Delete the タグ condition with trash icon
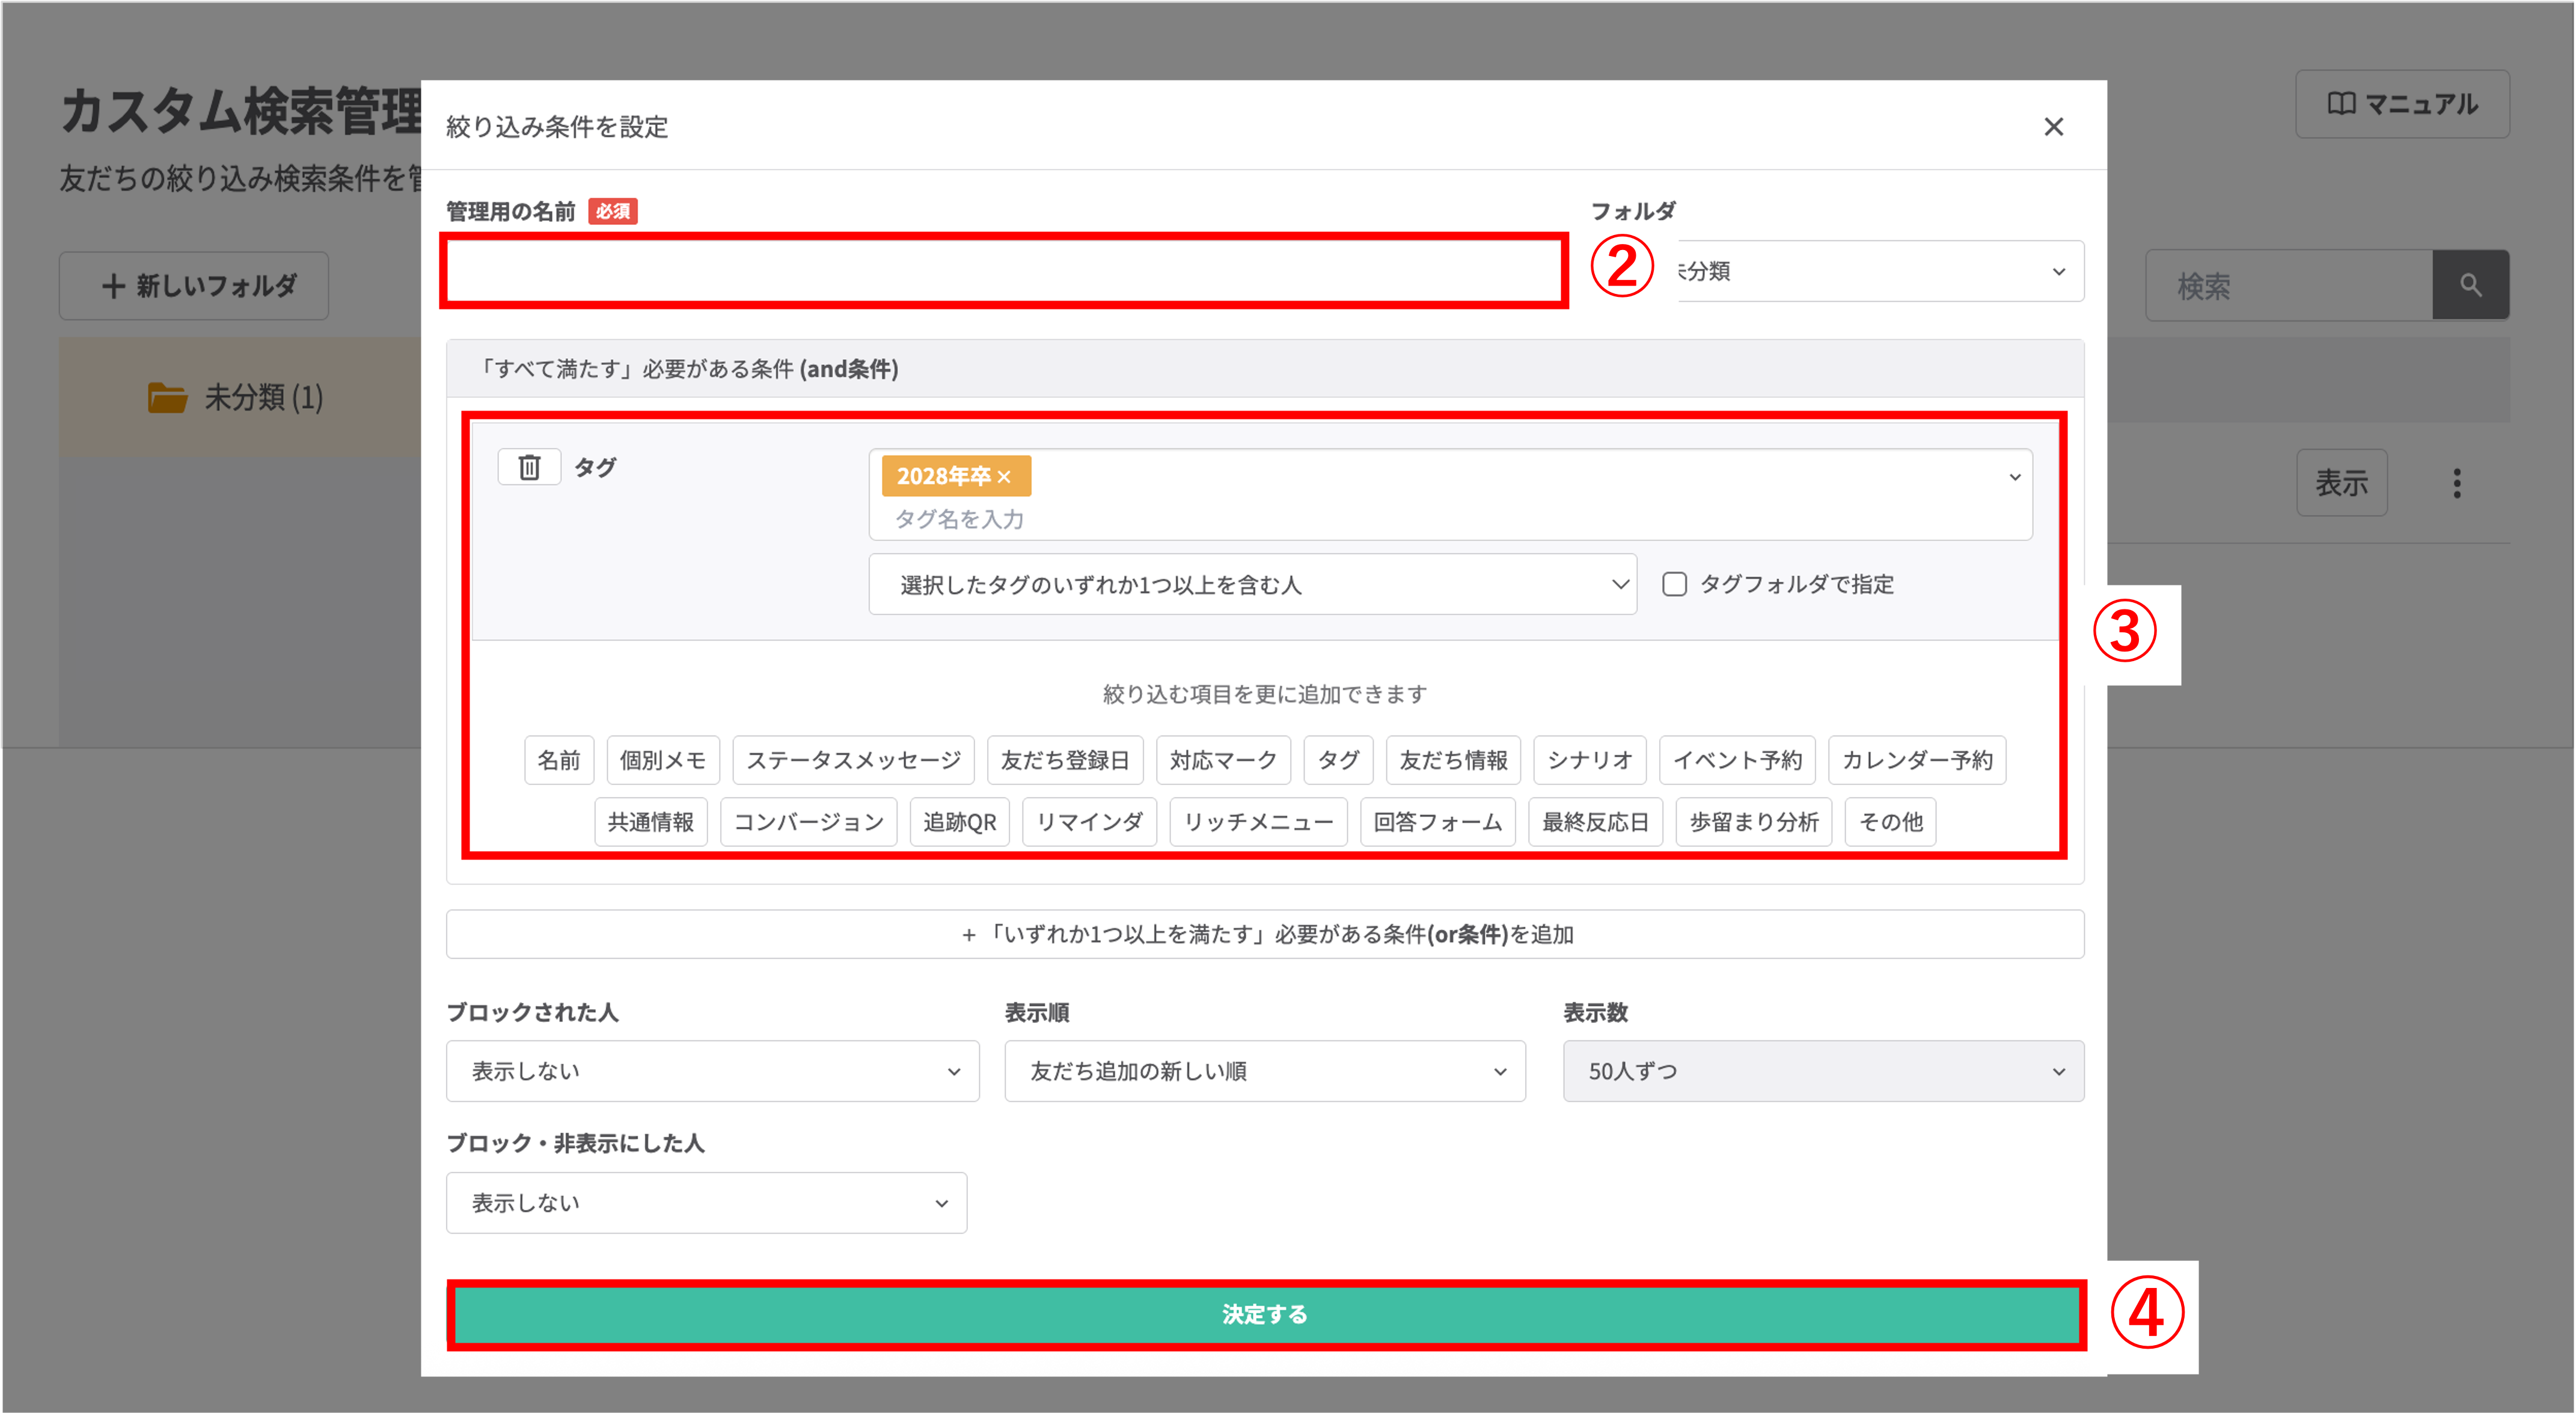2576x1413 pixels. 529,467
